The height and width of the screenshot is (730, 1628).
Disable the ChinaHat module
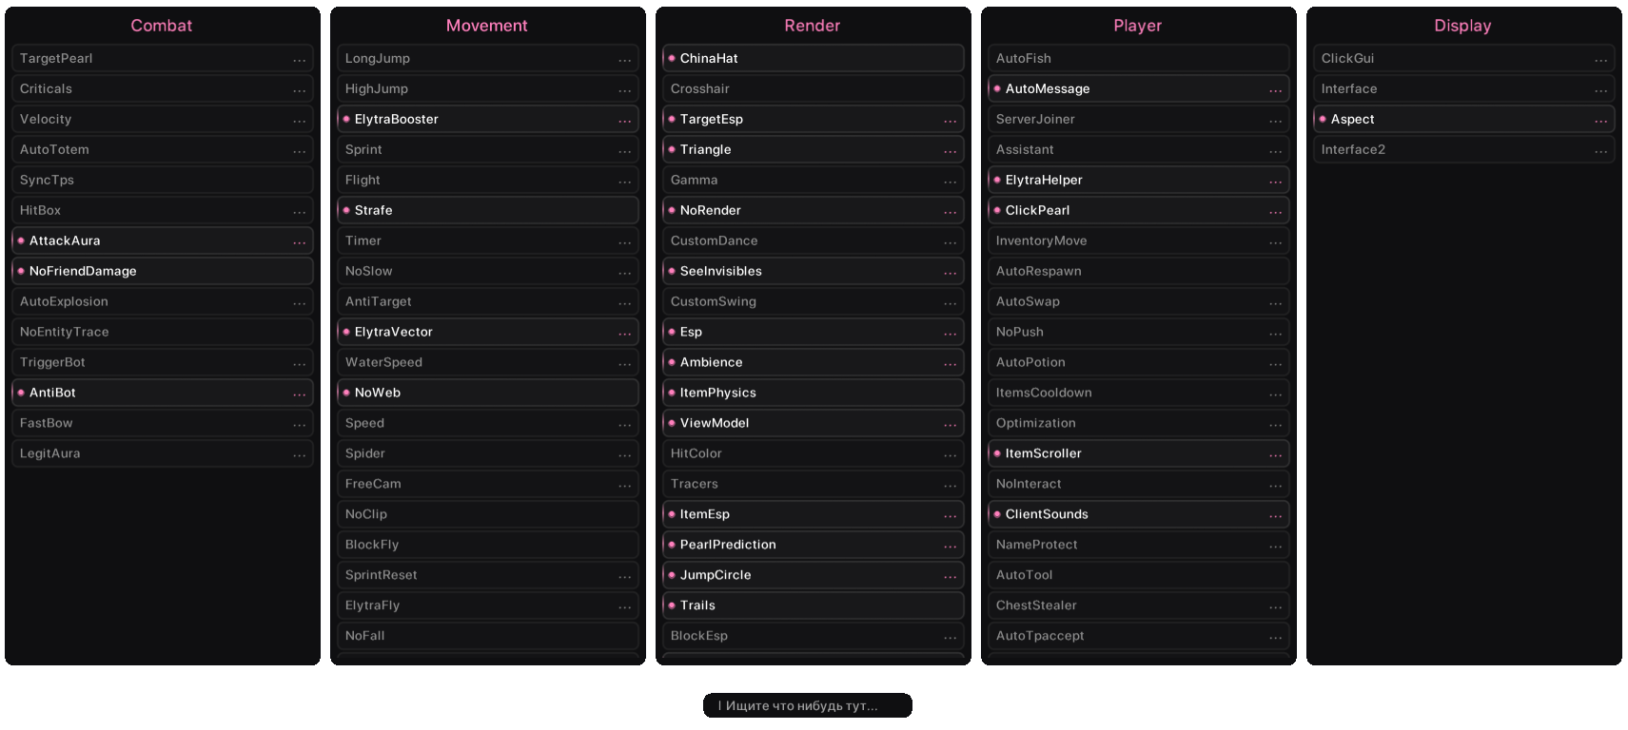click(709, 58)
